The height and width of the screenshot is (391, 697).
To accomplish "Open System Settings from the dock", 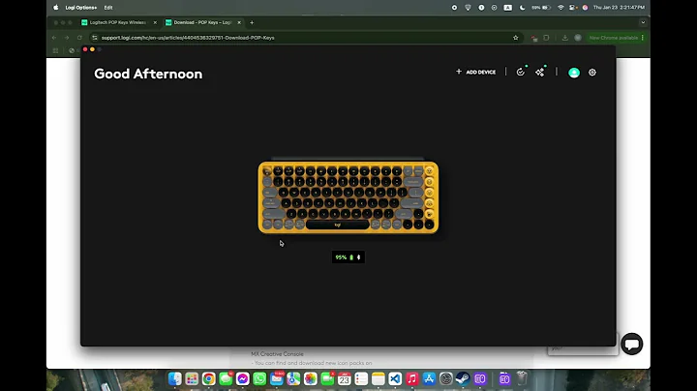I will click(x=446, y=379).
